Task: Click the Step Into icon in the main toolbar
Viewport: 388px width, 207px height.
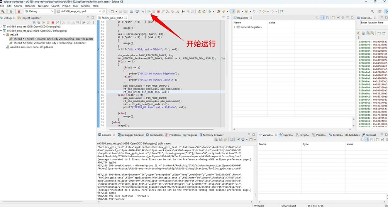Action: point(168,11)
